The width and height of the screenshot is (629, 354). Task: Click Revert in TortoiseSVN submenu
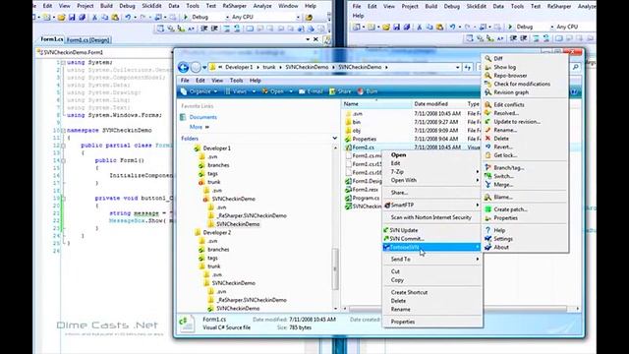click(503, 147)
